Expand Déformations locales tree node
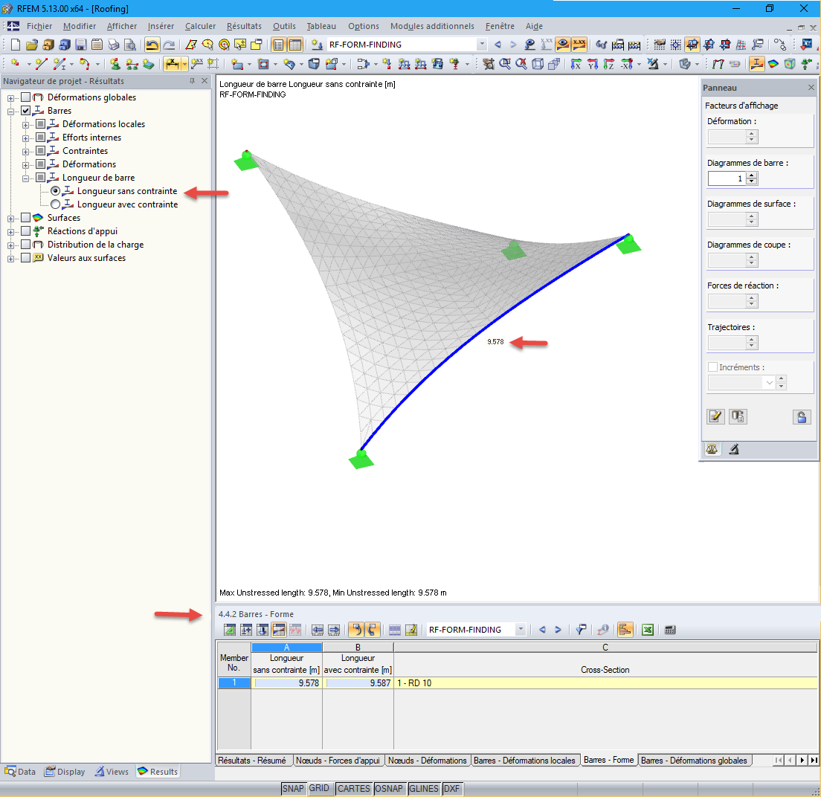The width and height of the screenshot is (821, 797). pos(25,125)
